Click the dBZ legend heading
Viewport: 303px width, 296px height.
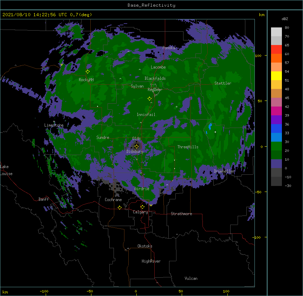tap(285, 19)
